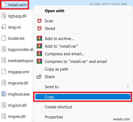The height and width of the screenshot is (122, 133).
Task: Click the migres.dll file name
Action: 17,117
